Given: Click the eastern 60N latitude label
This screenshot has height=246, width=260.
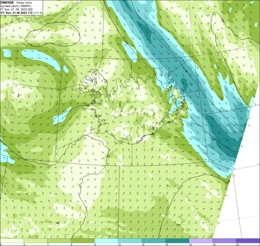Looking at the screenshot, I should click(x=178, y=225).
